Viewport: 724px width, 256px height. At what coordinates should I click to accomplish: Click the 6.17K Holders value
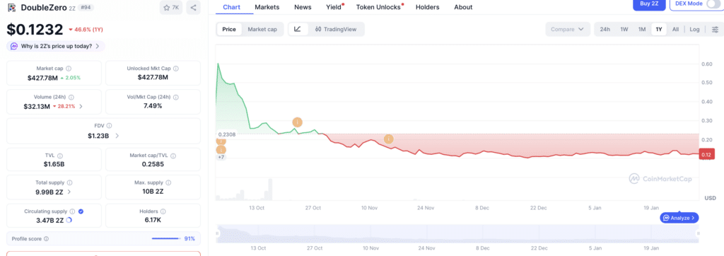(153, 220)
